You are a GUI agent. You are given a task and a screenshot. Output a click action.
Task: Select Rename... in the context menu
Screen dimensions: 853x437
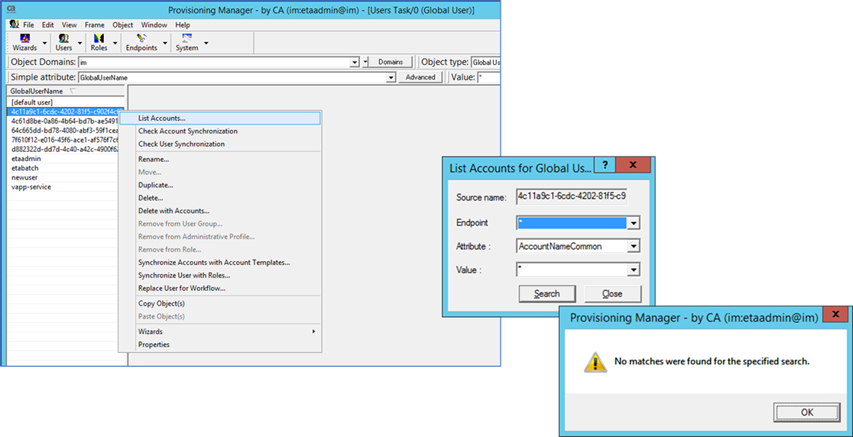[220, 159]
